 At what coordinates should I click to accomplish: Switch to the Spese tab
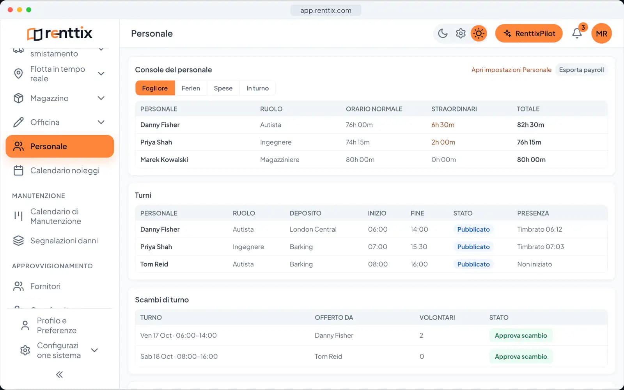223,88
